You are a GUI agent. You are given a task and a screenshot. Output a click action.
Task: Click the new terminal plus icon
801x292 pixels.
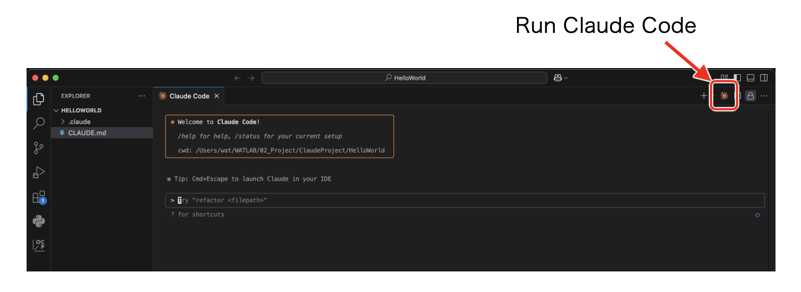[x=703, y=96]
